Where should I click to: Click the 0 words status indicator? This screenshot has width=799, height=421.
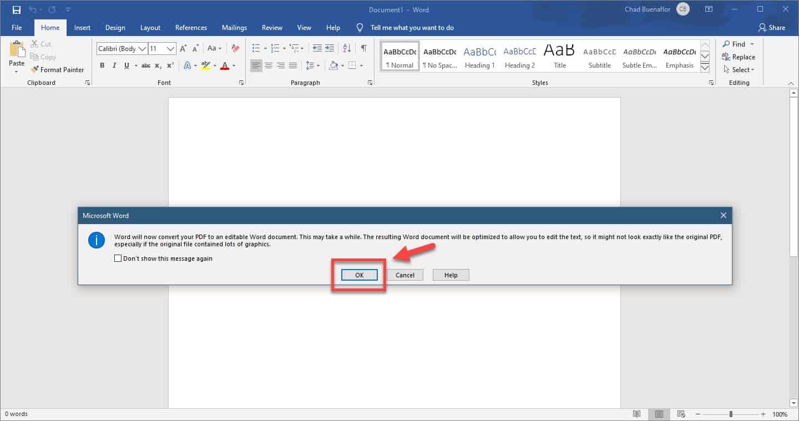tap(16, 414)
